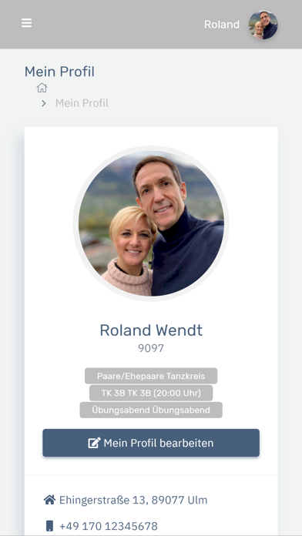
Task: Select the Übungsabend badge
Action: click(x=151, y=410)
